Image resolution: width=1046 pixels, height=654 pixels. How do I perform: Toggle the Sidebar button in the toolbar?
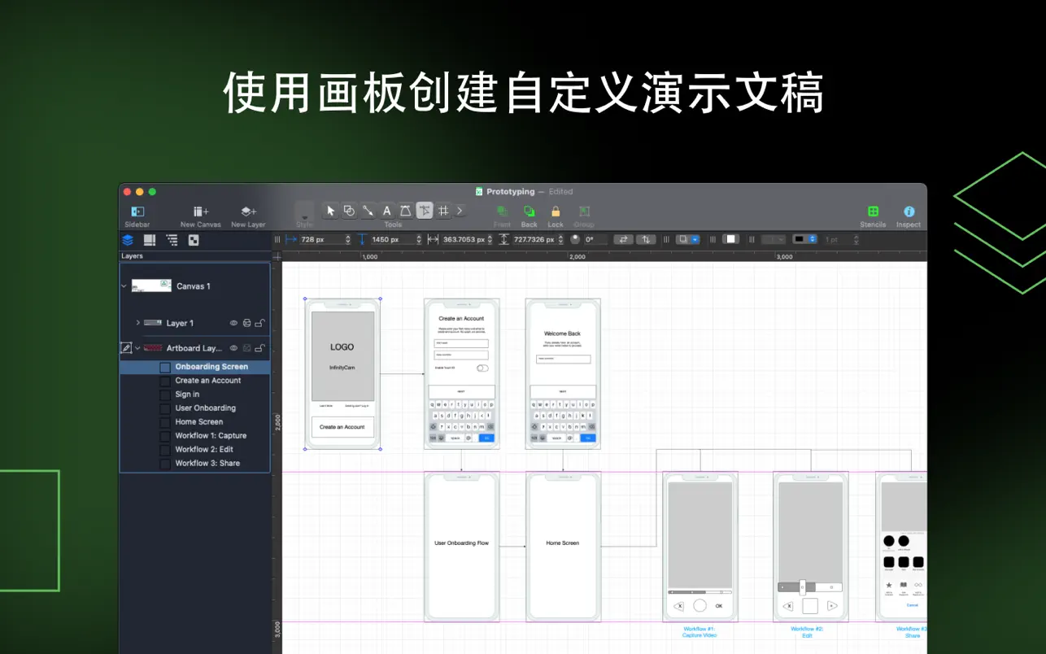click(137, 216)
